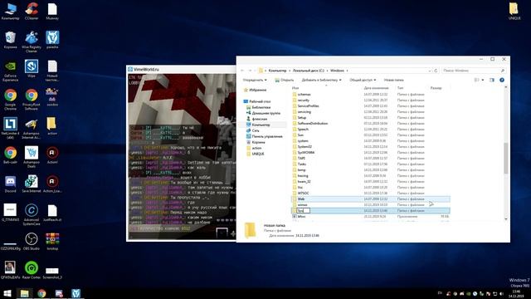
Task: Select the Web folder row
Action: coord(371,199)
